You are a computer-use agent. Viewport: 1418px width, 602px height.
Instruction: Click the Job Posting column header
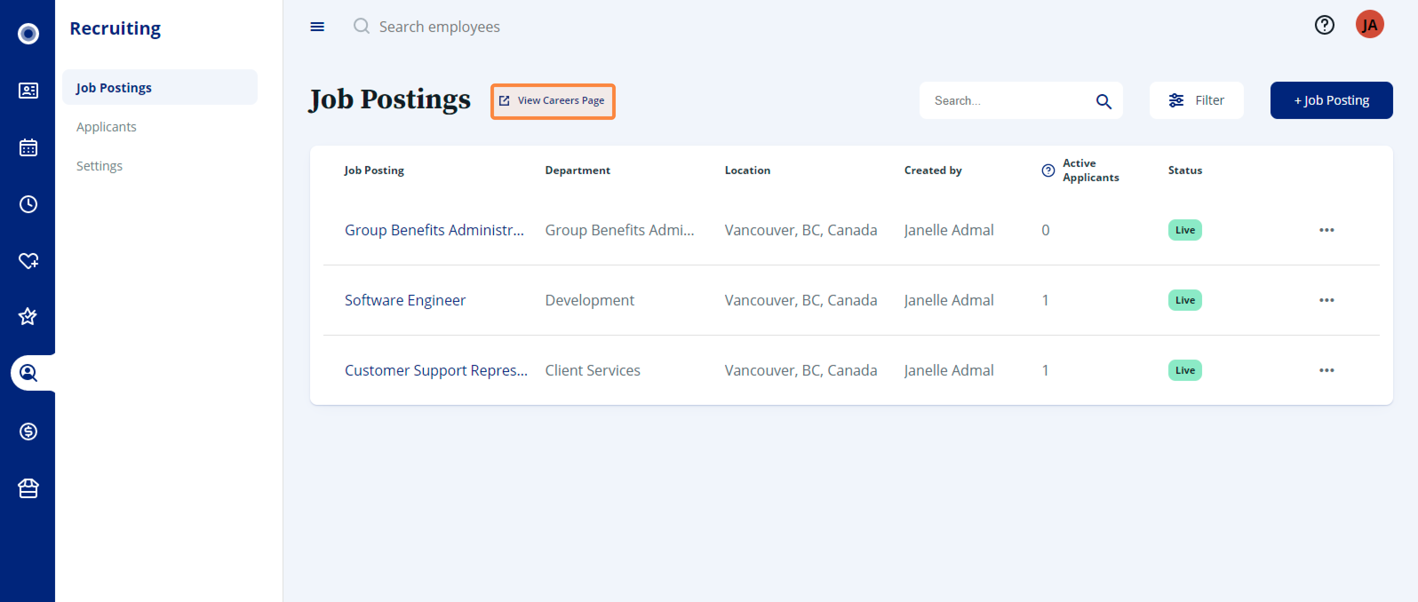374,170
